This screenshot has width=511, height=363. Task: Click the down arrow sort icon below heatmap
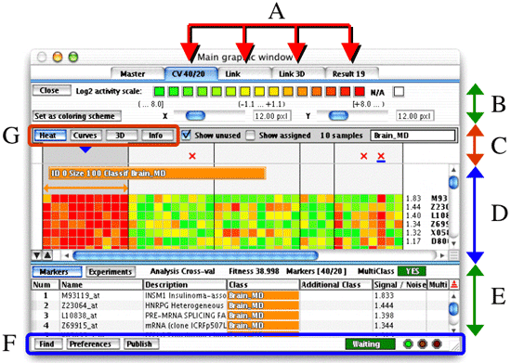tap(37, 255)
